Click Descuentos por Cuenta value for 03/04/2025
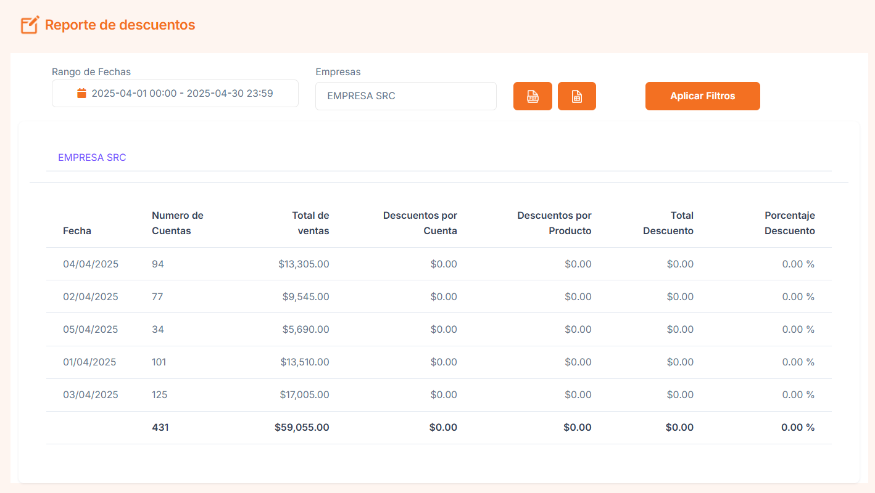 (444, 394)
